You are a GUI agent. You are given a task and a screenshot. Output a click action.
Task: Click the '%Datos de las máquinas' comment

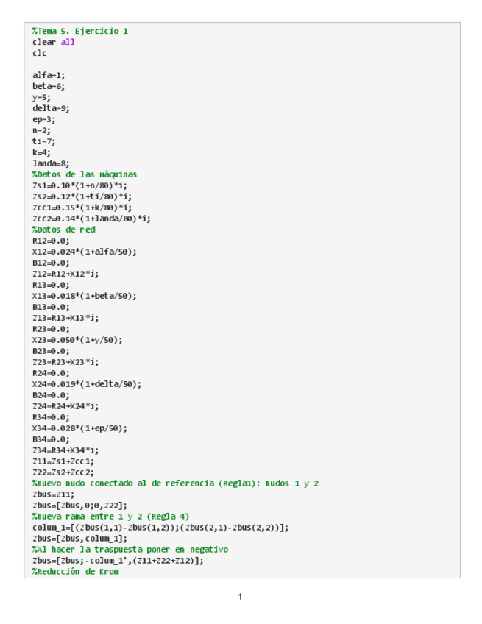coord(85,174)
